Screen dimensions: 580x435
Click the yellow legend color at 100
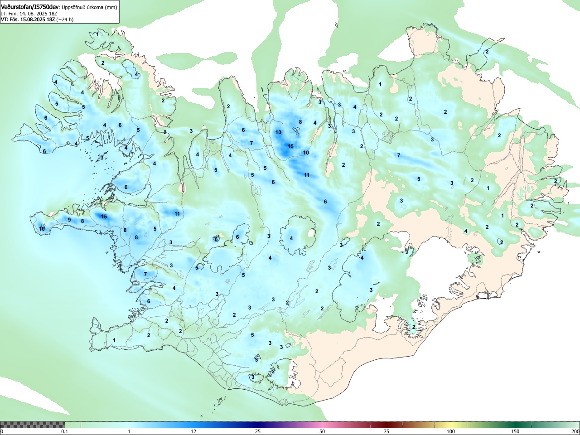click(x=450, y=425)
